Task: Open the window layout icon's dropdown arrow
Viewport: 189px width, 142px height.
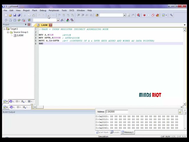Action: [x=166, y=15]
